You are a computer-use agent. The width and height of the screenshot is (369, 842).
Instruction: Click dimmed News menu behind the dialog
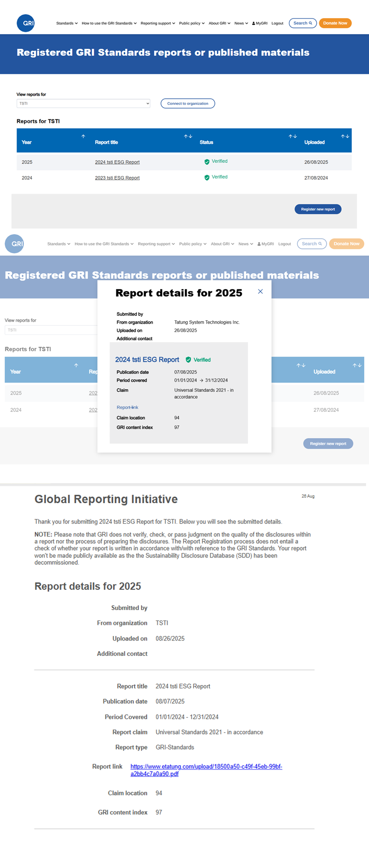[x=246, y=244]
